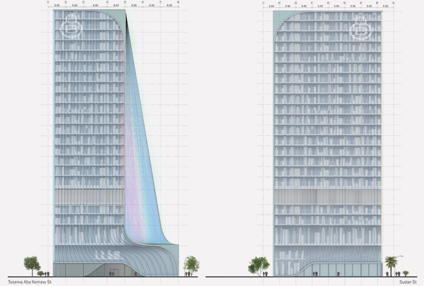This screenshot has width=424, height=286.
Task: Select the tree left of the right tower
Action: (x=259, y=265)
